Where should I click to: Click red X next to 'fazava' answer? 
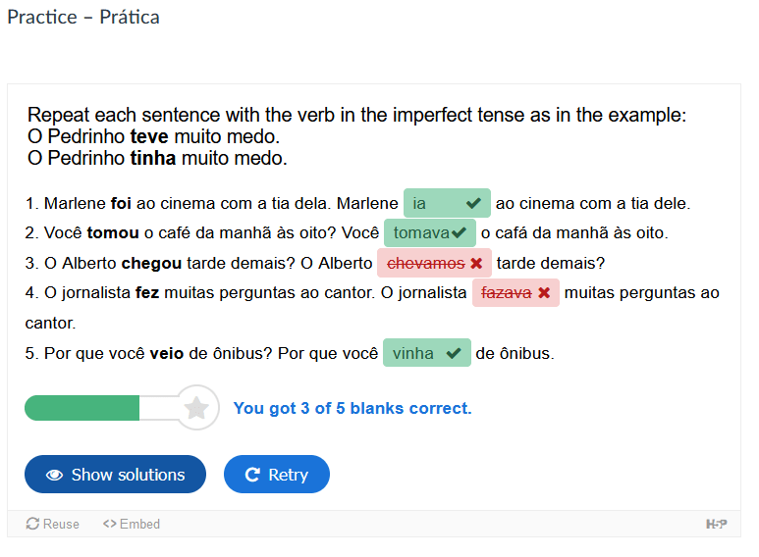coord(544,292)
